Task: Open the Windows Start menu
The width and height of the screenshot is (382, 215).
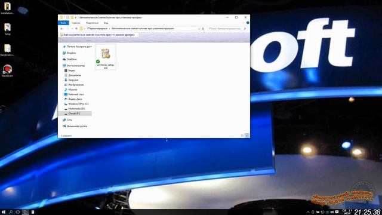Action: [x=4, y=212]
